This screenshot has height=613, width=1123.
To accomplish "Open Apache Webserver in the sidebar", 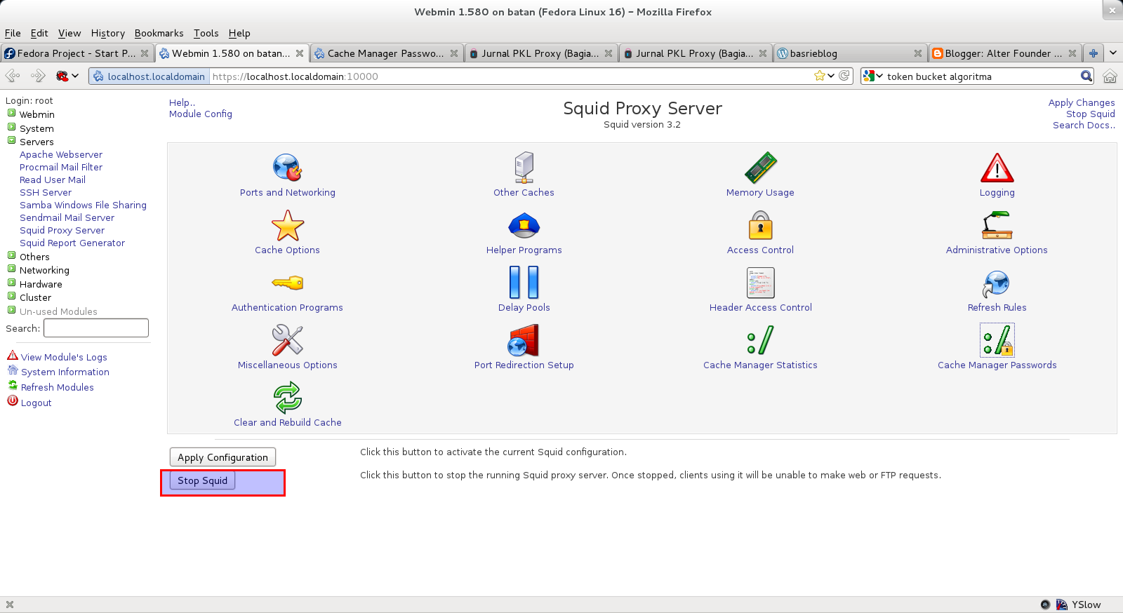I will click(61, 154).
